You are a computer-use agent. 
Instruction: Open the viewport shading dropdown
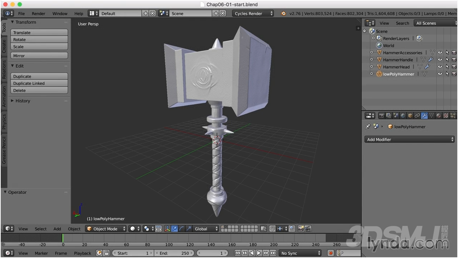coord(135,229)
